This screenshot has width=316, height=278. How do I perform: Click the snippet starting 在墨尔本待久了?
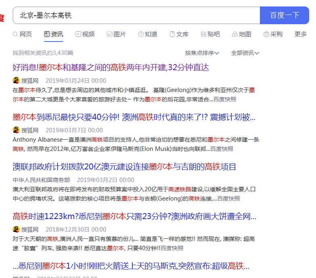pos(134,95)
